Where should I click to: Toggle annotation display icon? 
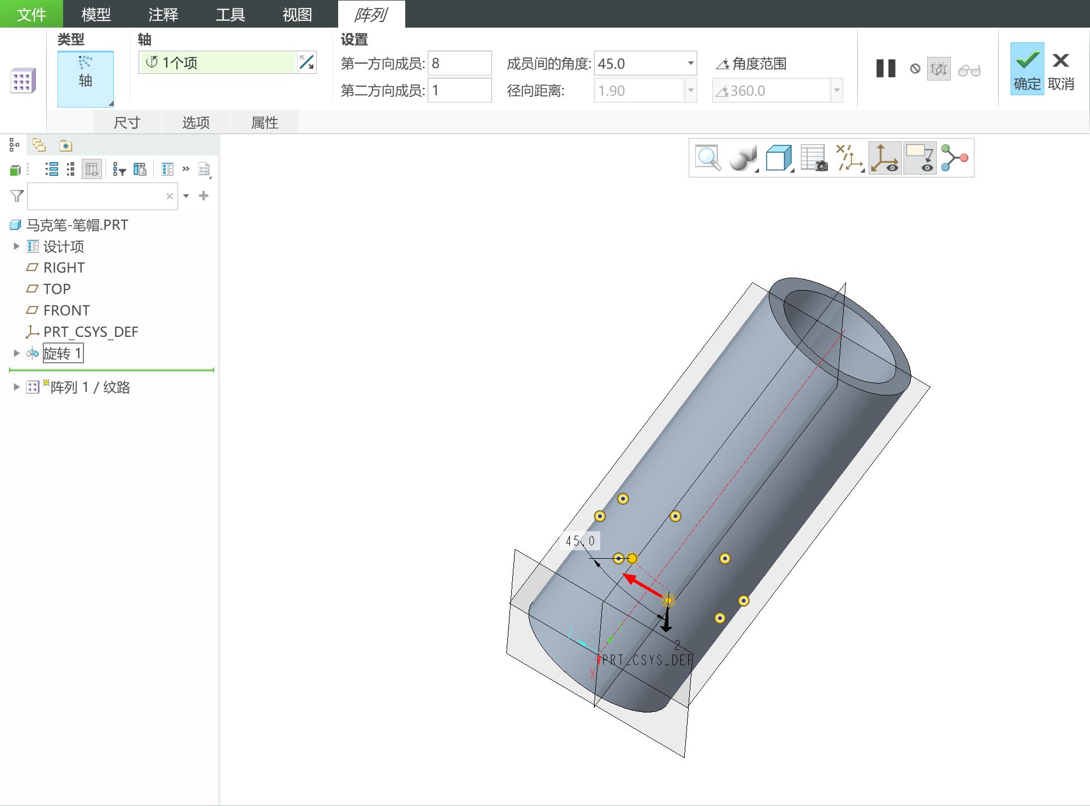pos(920,158)
